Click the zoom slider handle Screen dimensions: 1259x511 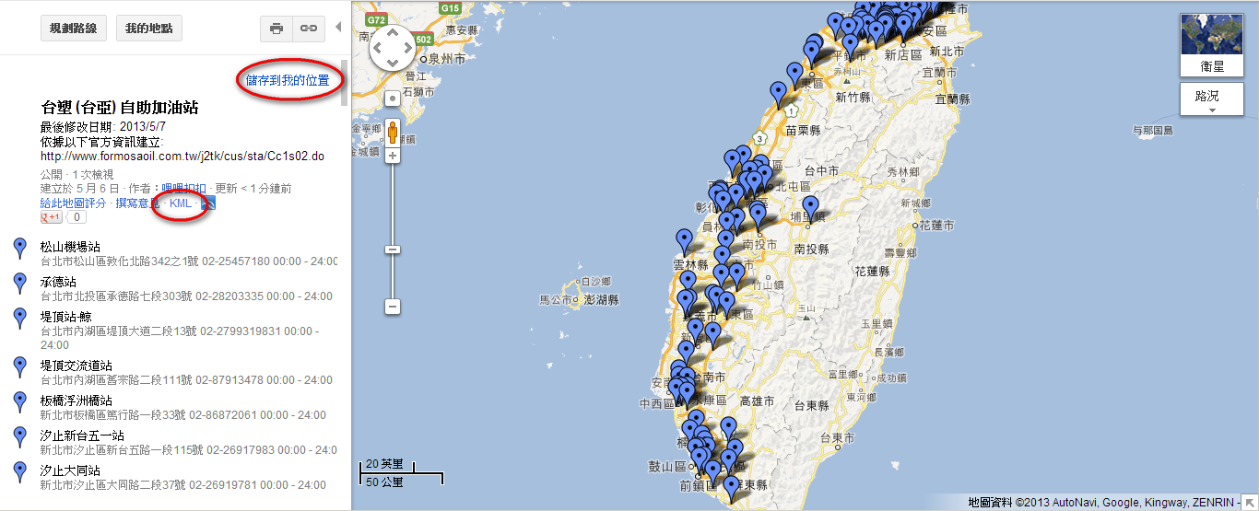[393, 250]
